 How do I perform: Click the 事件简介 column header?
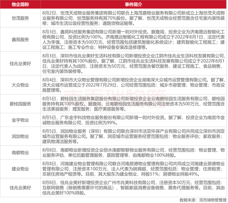point(133,4)
